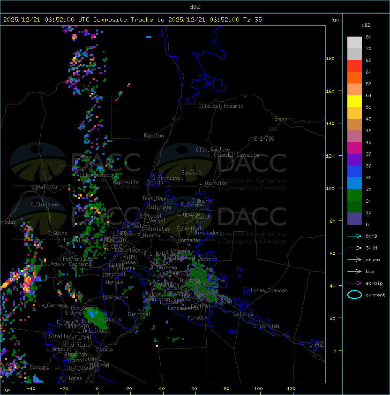The image size is (390, 395).
Task: Click the Uspallata map label
Action: click(44, 187)
